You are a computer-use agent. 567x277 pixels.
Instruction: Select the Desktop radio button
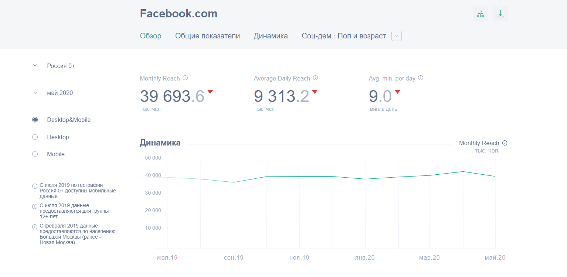(x=35, y=137)
